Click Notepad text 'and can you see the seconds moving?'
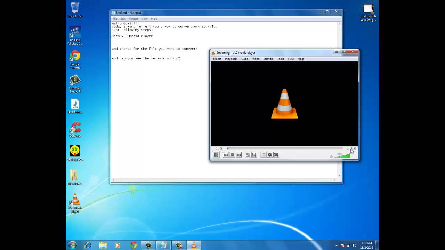Screen dimensions: 445x250 (x=146, y=58)
